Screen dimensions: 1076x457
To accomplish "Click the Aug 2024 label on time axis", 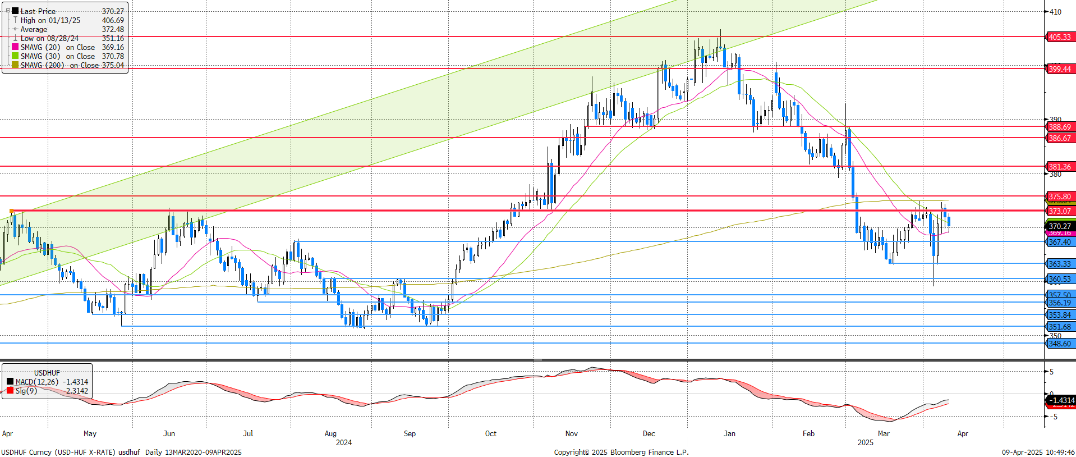I will click(330, 433).
